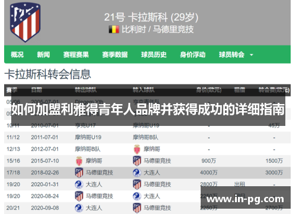Image resolution: width=296 pixels, height=214 pixels.
Task: Click Dalian crest in 2020-01-31 row
Action: (x=79, y=184)
